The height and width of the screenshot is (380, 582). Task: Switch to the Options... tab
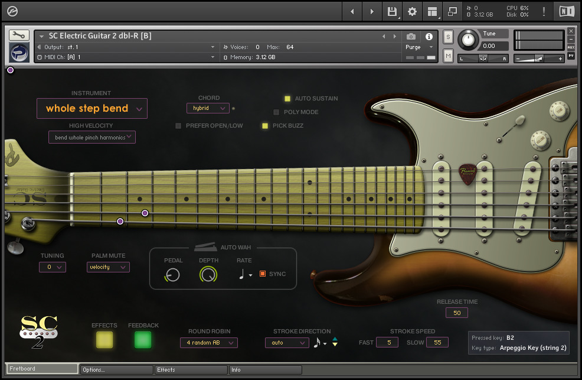[116, 369]
